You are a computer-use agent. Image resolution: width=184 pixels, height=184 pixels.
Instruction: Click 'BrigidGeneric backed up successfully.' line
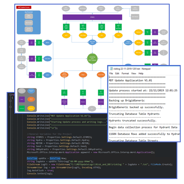pos(136,107)
